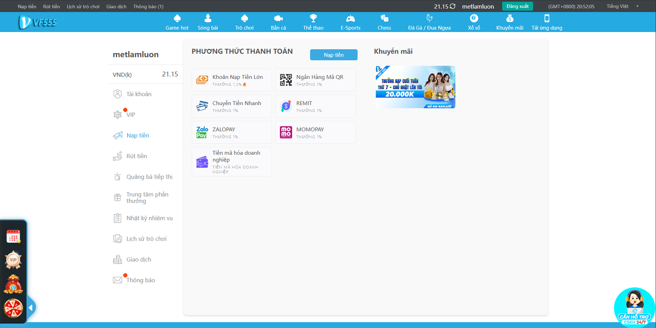Open the 20.000K weekend promotion banner
656x328 pixels.
pyautogui.click(x=415, y=87)
